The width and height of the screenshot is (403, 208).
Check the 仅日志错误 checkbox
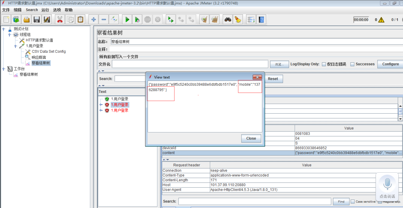[324, 64]
